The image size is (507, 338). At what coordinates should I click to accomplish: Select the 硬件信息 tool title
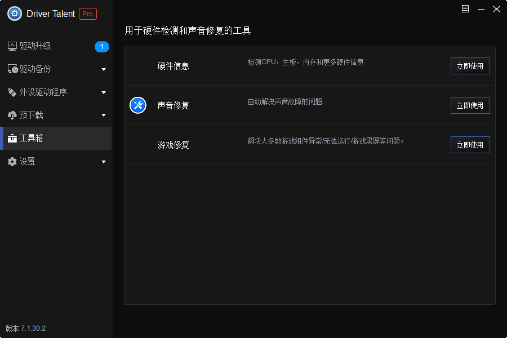coord(173,66)
